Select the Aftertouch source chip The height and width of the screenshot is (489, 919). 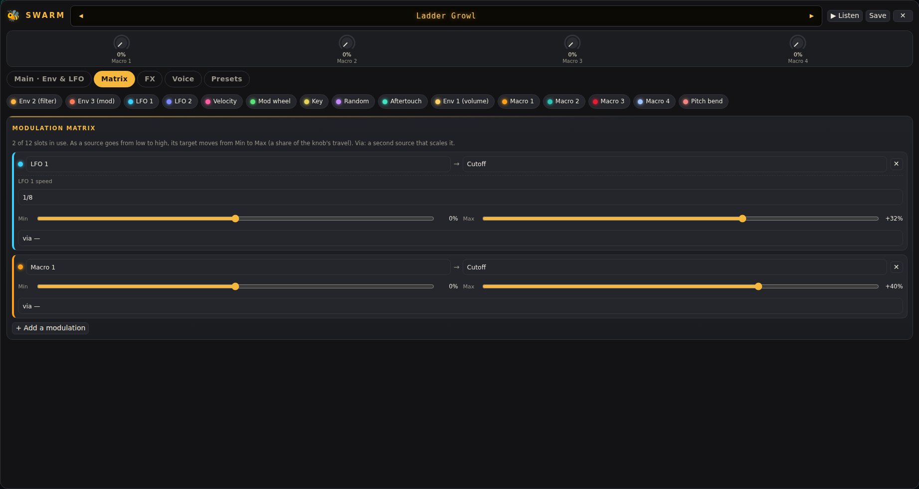(402, 101)
